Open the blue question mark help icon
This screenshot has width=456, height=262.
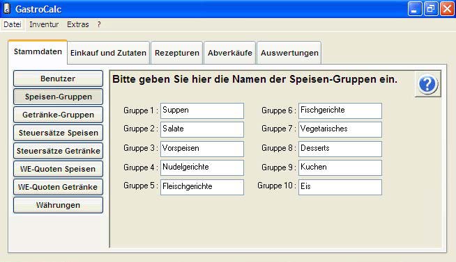(x=427, y=84)
